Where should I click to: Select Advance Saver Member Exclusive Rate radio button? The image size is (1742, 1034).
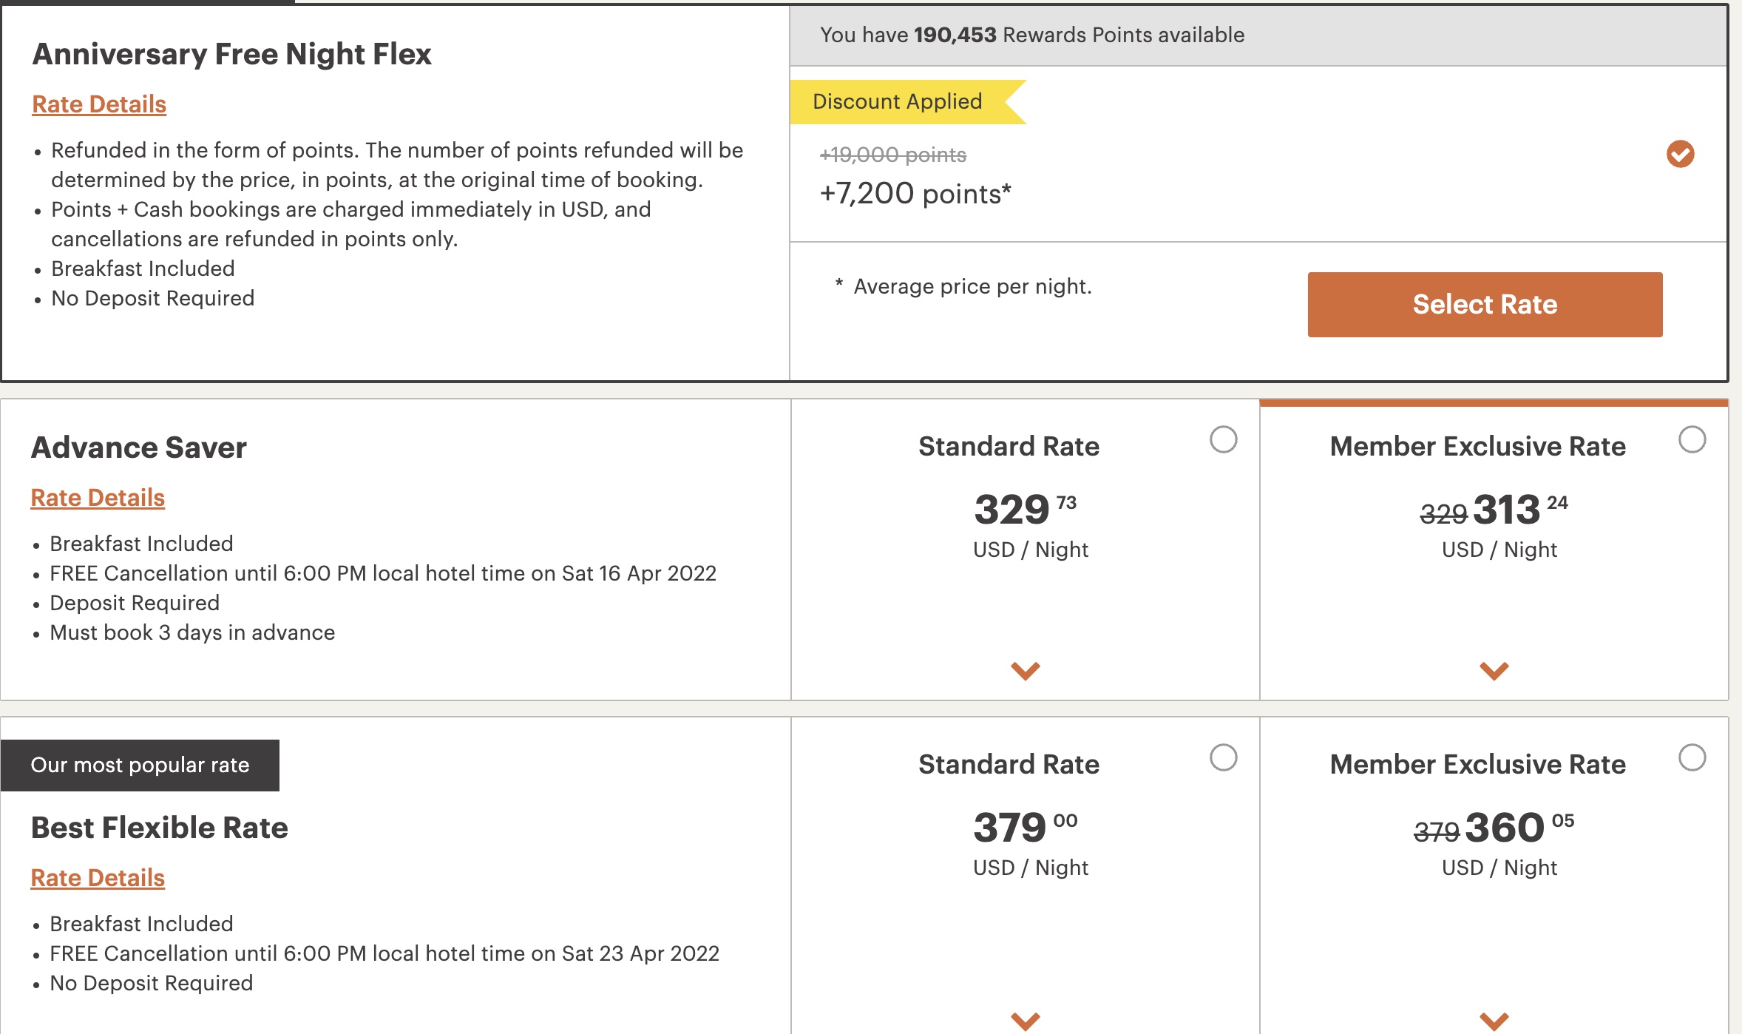pyautogui.click(x=1692, y=439)
